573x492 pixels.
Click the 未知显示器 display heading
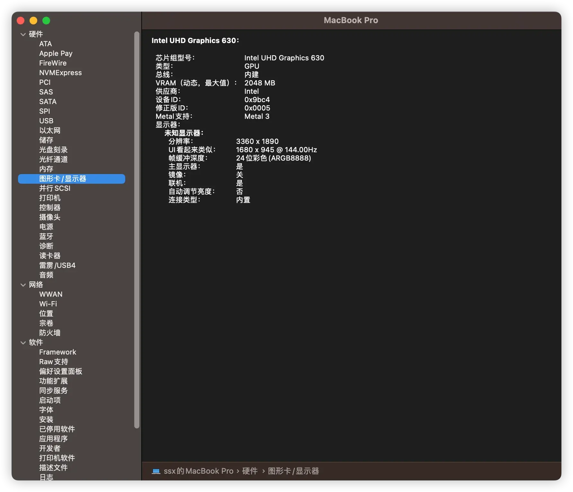point(184,133)
